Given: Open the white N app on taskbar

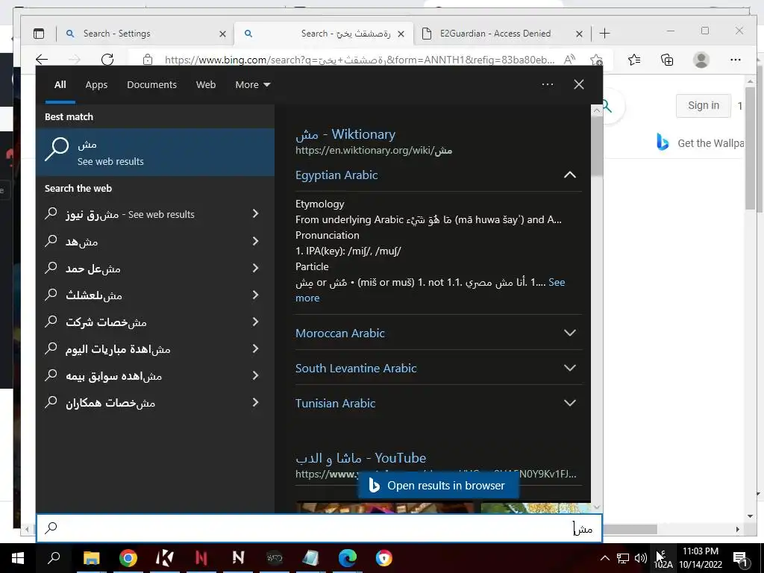Looking at the screenshot, I should pos(238,557).
